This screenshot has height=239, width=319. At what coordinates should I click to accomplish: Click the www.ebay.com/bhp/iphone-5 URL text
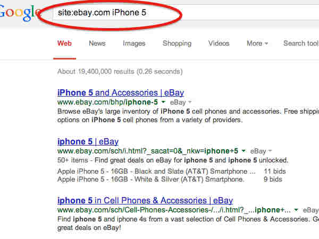(x=107, y=102)
